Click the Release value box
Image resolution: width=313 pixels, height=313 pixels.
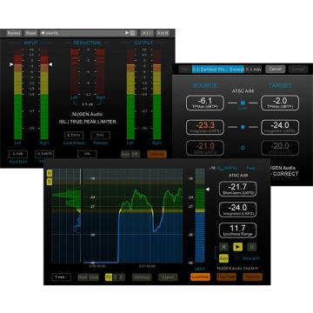pyautogui.click(x=100, y=136)
